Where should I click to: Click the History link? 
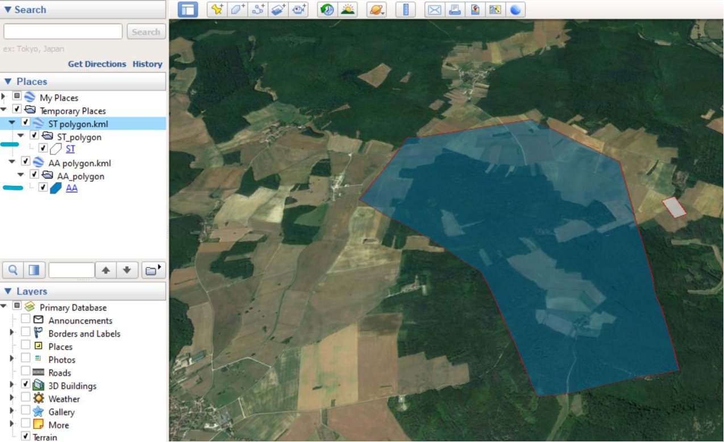pyautogui.click(x=147, y=64)
